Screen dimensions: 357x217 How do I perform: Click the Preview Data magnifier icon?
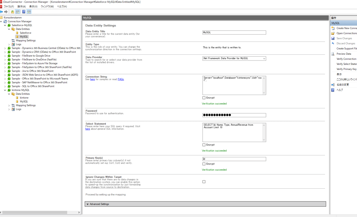[333, 54]
